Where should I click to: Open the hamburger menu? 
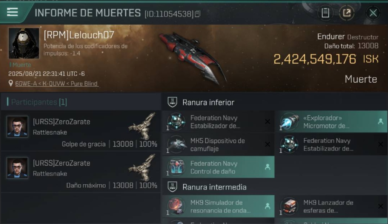[12, 12]
